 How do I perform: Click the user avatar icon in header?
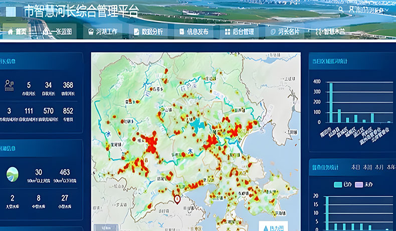tap(352, 10)
